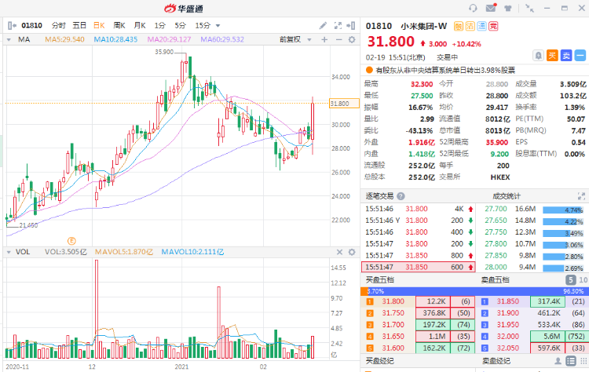Click bid level 5 price 31.600
Screen dimensions: 589x372
coord(393,348)
